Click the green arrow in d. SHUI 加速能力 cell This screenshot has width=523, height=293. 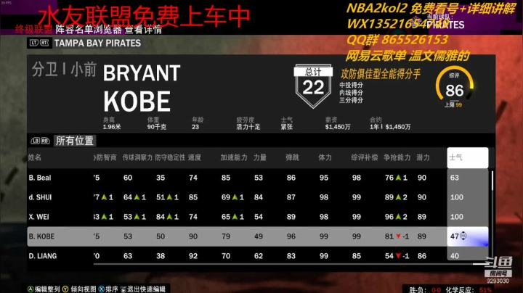pos(235,197)
